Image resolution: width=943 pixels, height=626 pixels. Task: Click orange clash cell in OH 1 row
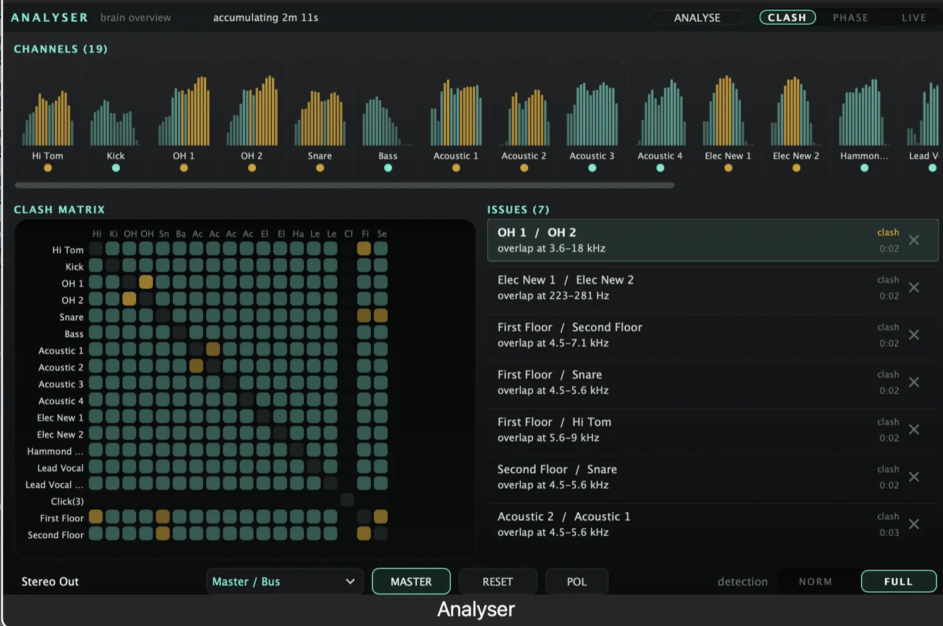point(146,282)
